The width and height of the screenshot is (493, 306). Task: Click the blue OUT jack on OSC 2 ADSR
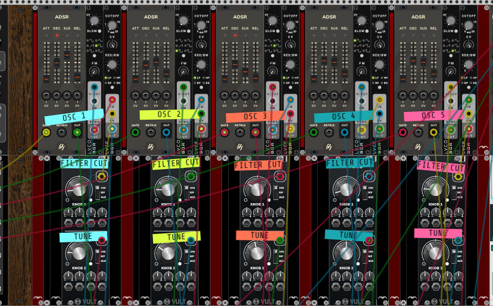point(166,132)
